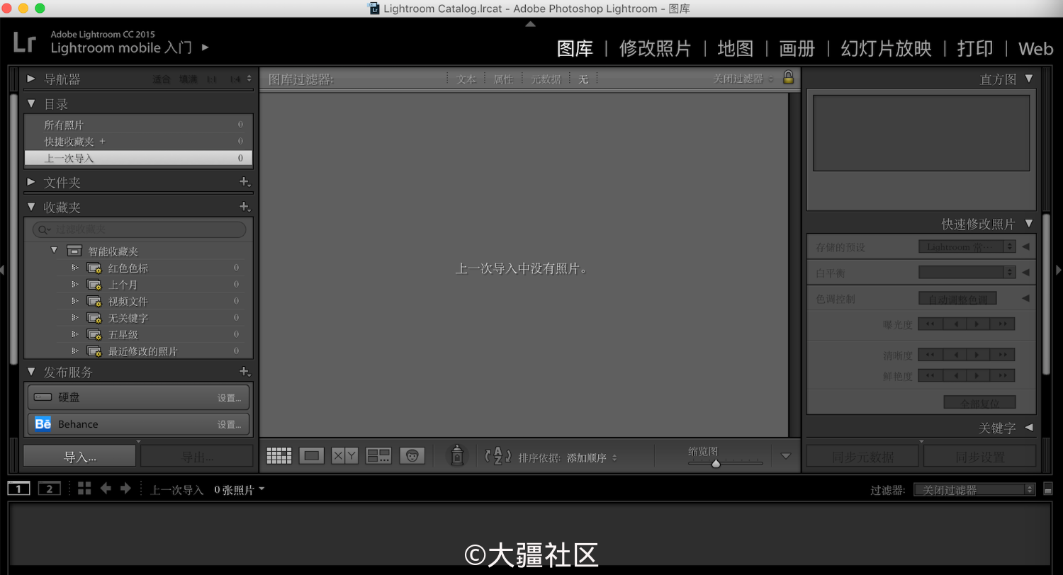Open the 地图 module tab
The height and width of the screenshot is (575, 1063).
pyautogui.click(x=735, y=48)
